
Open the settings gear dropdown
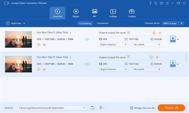pyautogui.click(x=102, y=108)
